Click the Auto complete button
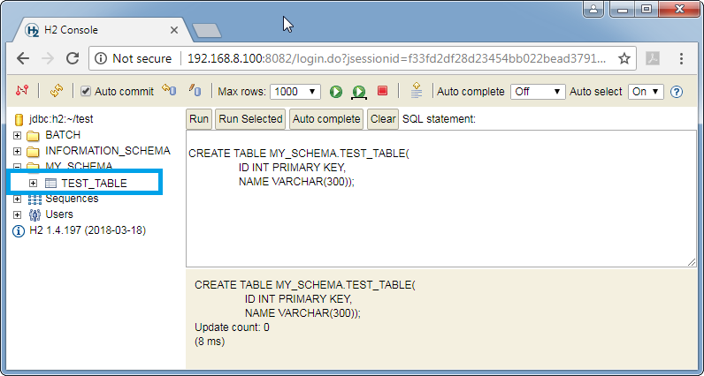The image size is (704, 376). click(326, 119)
